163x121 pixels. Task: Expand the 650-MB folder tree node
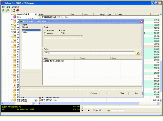(12, 15)
